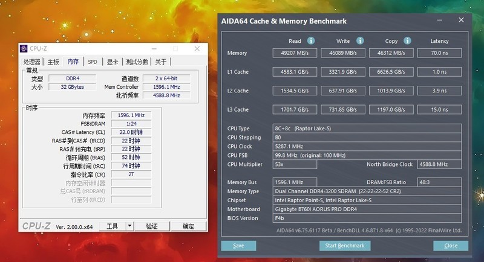This screenshot has width=484, height=262.
Task: Open the SPD tab in CPU-Z
Action: (x=93, y=62)
